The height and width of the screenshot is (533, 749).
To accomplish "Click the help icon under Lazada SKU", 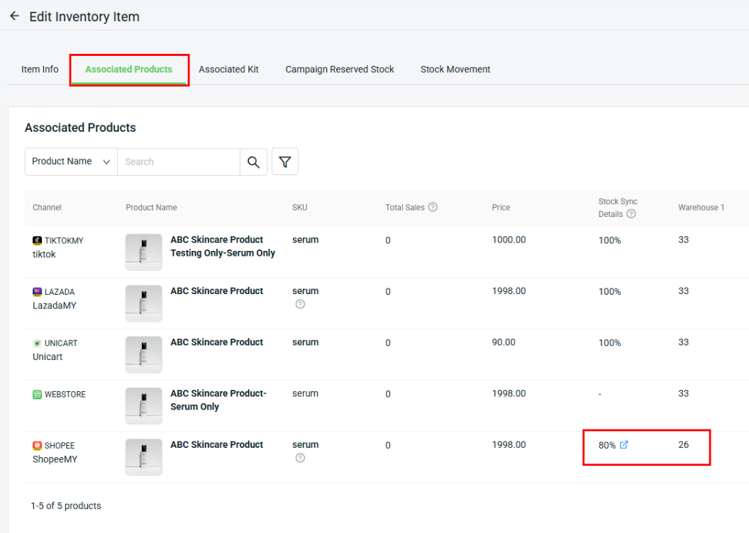I will (300, 304).
